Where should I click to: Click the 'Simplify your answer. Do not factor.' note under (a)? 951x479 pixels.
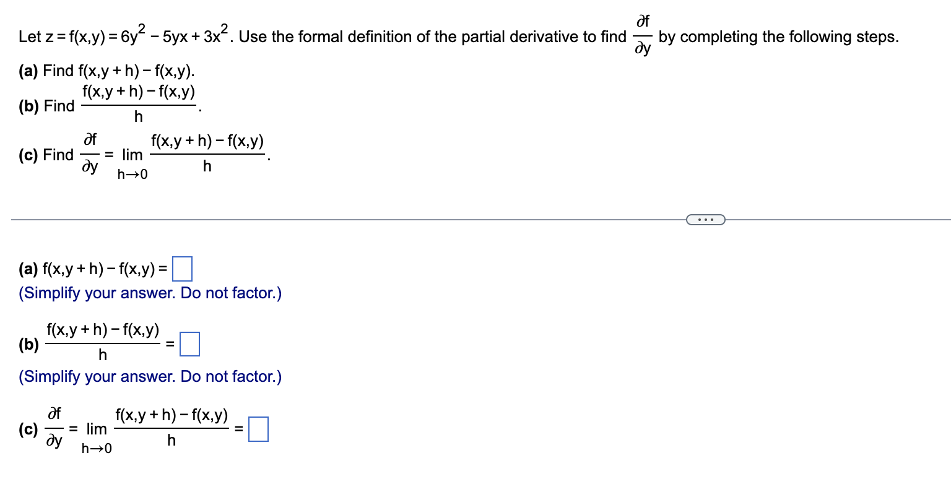click(149, 293)
